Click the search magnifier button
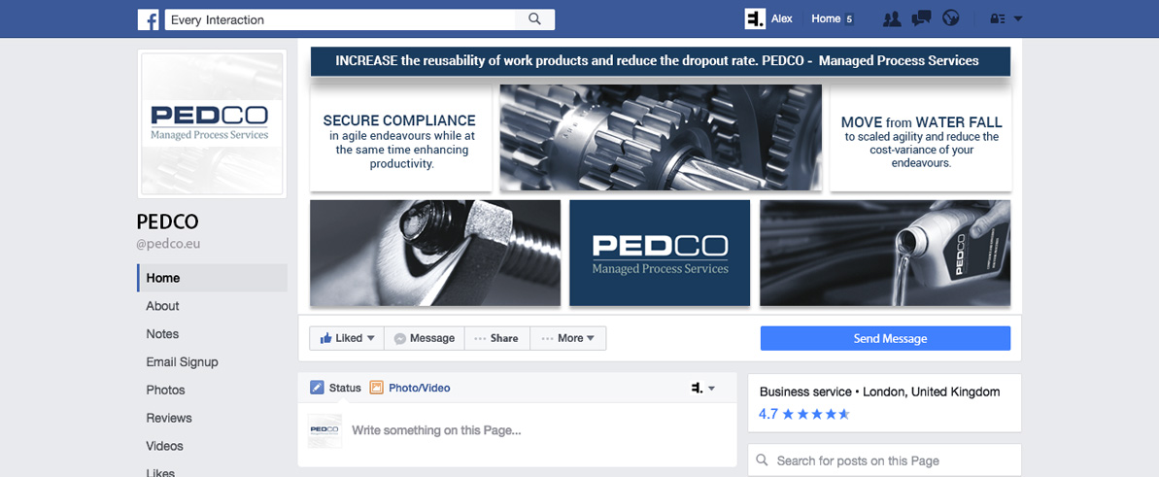1159x477 pixels. pos(535,20)
